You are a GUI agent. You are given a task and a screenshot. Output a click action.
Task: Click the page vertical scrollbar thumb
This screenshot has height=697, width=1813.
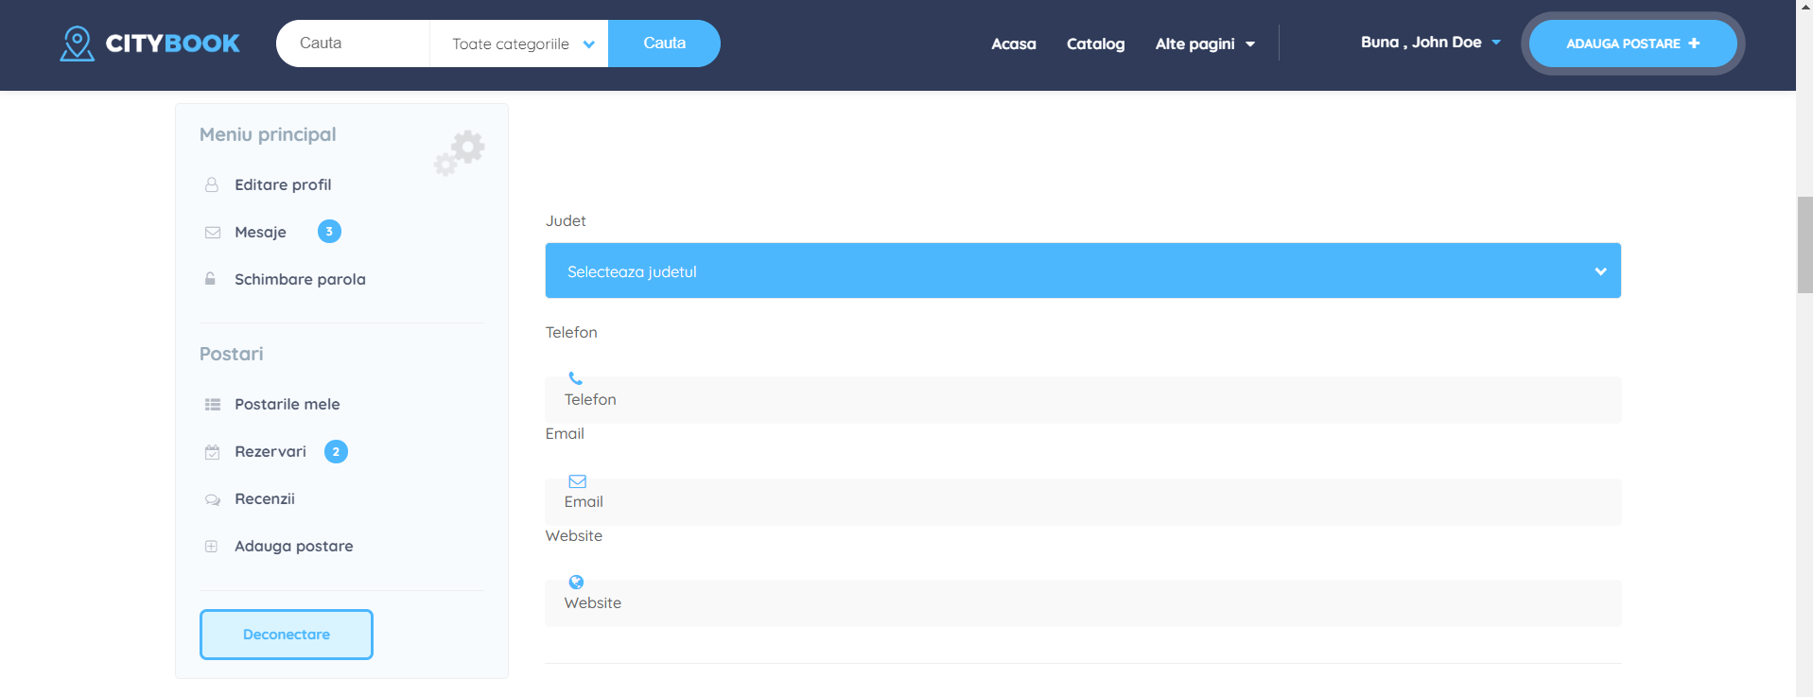click(x=1804, y=245)
